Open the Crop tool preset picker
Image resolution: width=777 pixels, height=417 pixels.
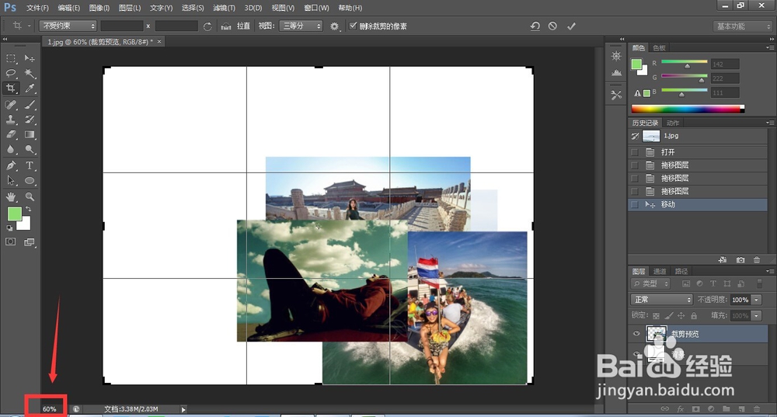(x=21, y=26)
